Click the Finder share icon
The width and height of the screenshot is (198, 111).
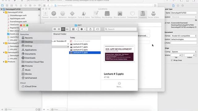pos(90,29)
